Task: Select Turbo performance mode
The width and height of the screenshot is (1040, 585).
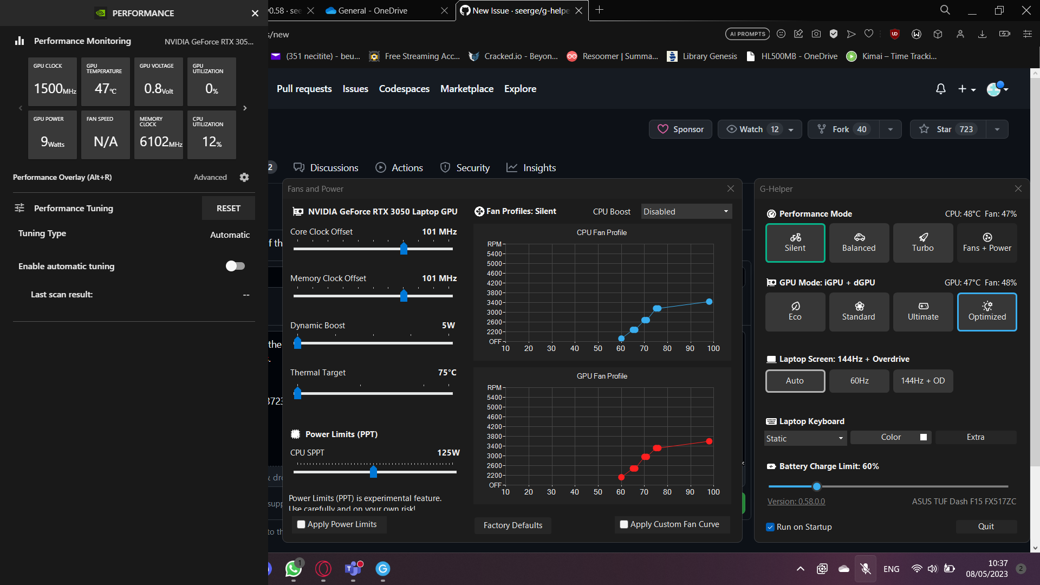Action: (x=922, y=243)
